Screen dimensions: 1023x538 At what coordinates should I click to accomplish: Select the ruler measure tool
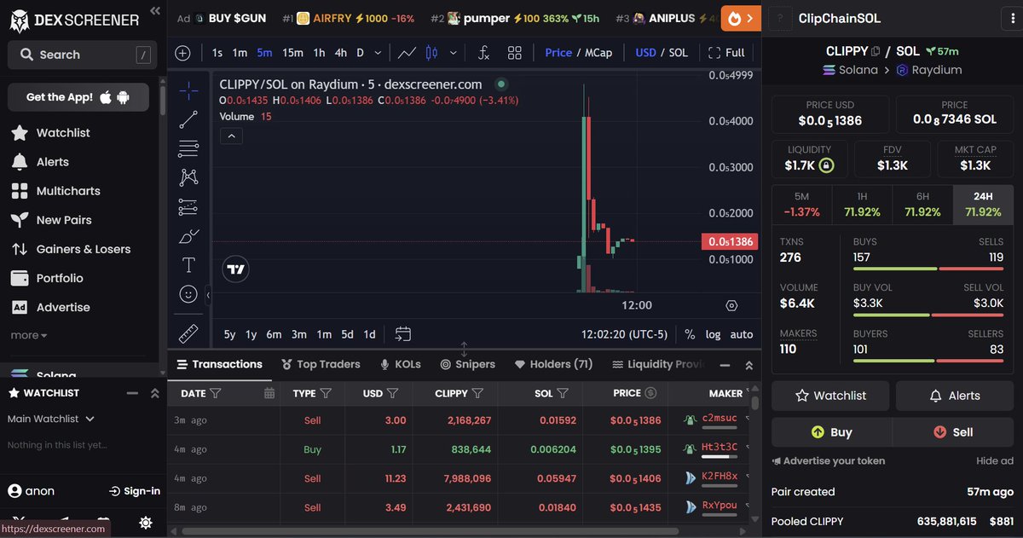point(188,333)
